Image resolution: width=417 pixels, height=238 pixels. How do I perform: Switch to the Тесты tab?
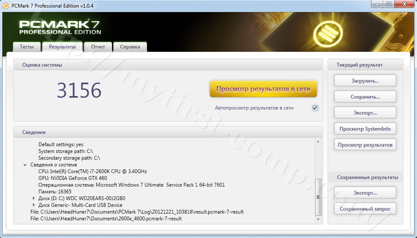click(27, 47)
